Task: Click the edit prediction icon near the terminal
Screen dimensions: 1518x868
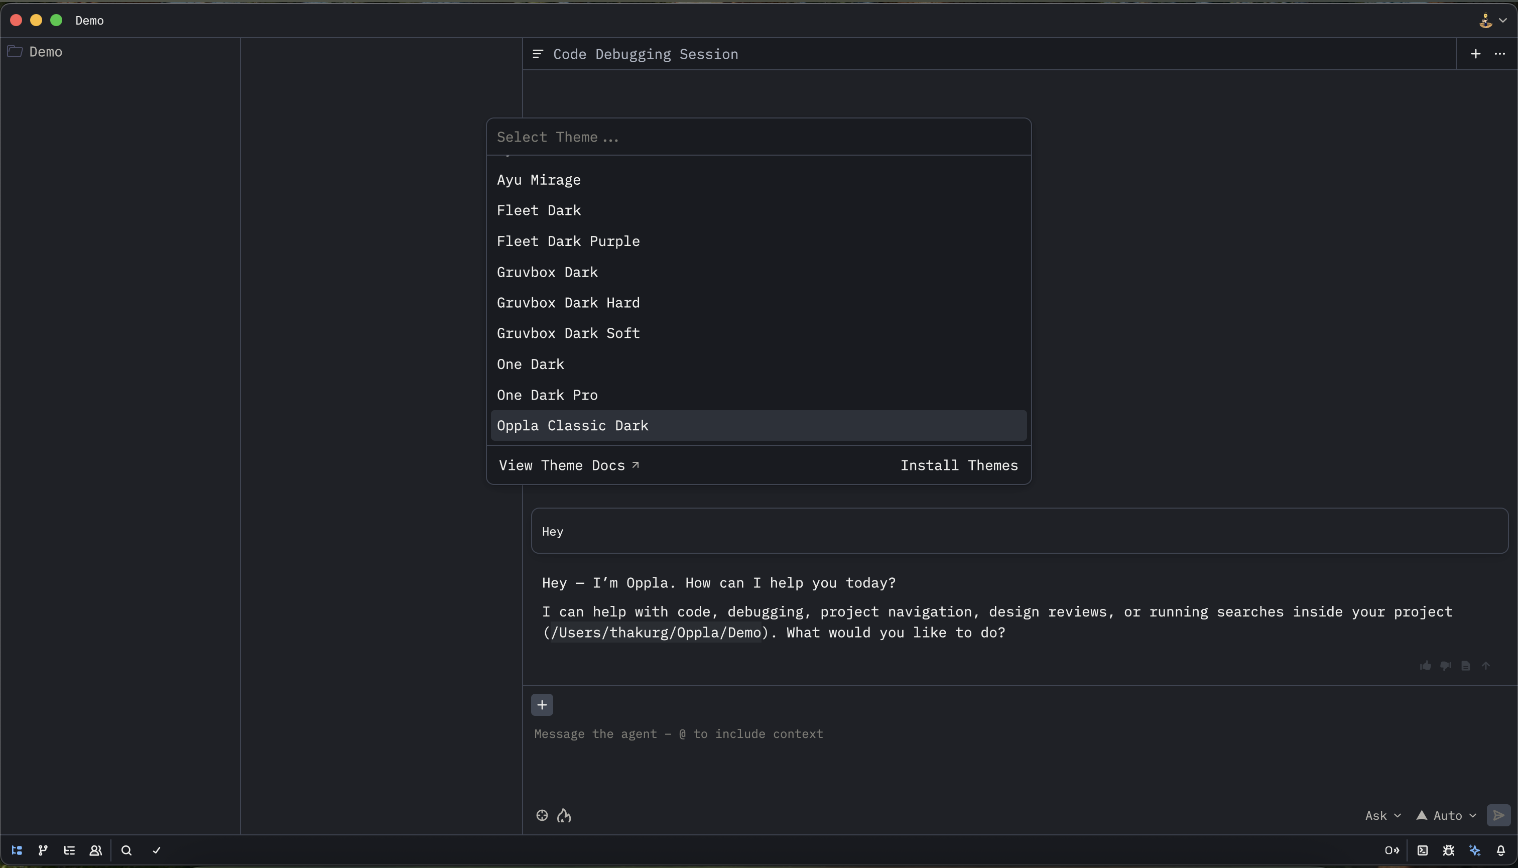Action: click(x=1391, y=851)
